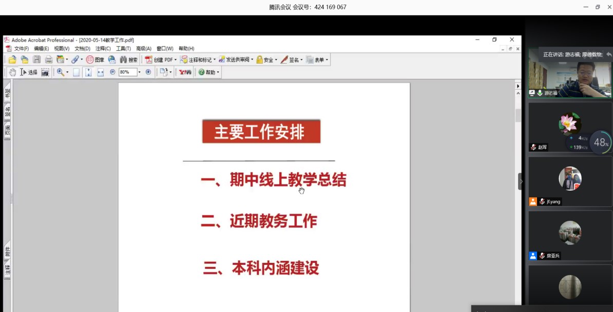The height and width of the screenshot is (312, 613).
Task: Click the 帮助 help toolbar button
Action: (208, 72)
